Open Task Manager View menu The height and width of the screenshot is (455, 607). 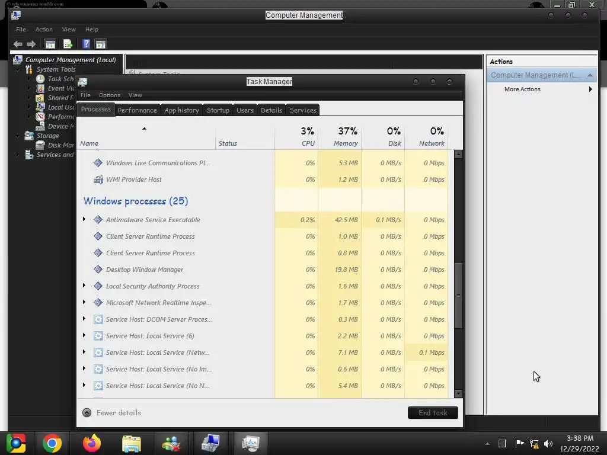(135, 95)
